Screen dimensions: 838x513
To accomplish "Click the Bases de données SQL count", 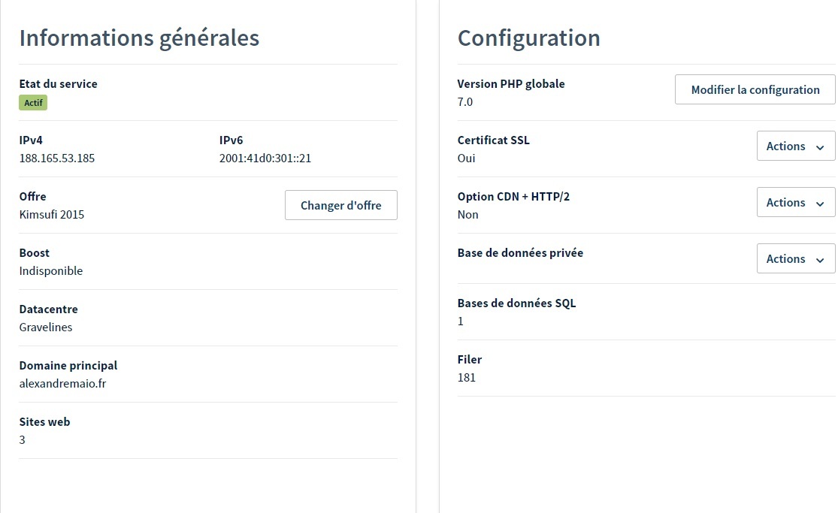I will coord(461,321).
